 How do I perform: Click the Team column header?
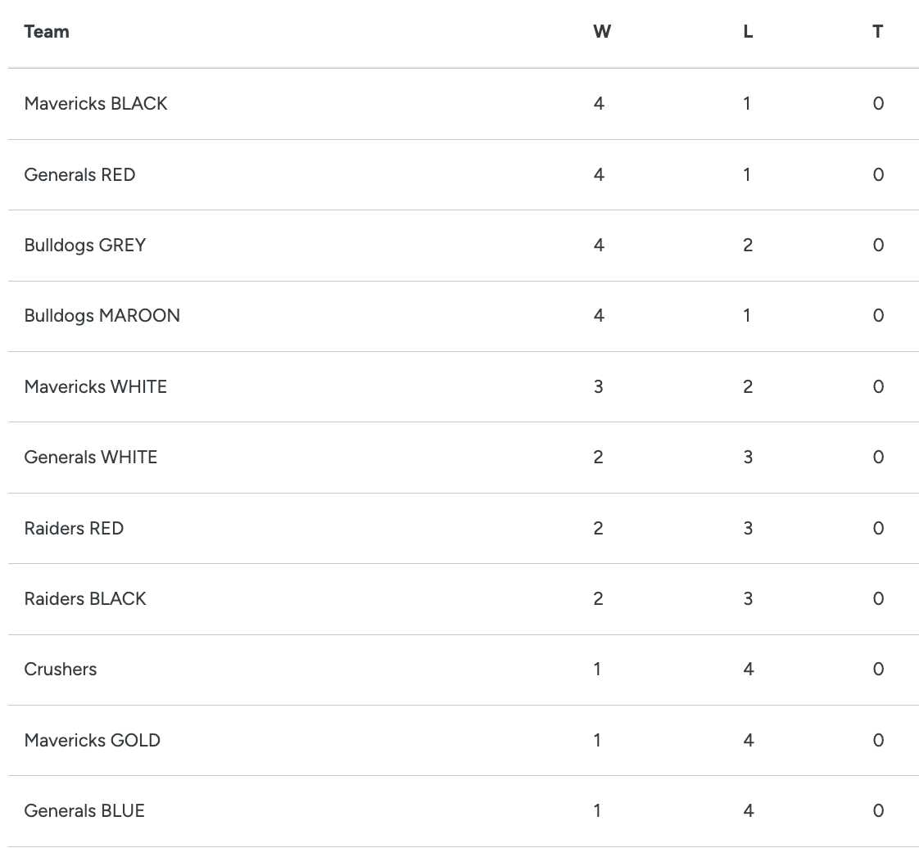[x=47, y=32]
